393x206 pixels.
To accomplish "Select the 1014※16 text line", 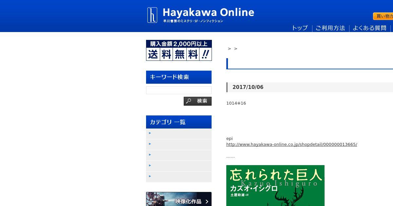I will pos(236,103).
